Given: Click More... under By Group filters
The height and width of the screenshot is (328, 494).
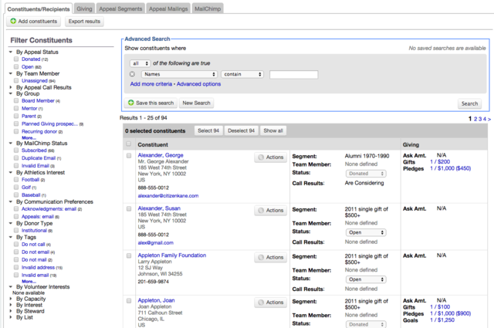Looking at the screenshot, I should [29, 137].
